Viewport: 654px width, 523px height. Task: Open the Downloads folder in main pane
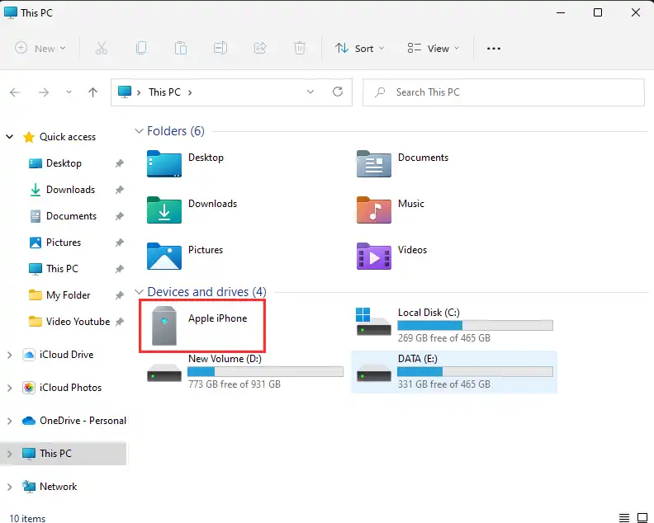192,210
